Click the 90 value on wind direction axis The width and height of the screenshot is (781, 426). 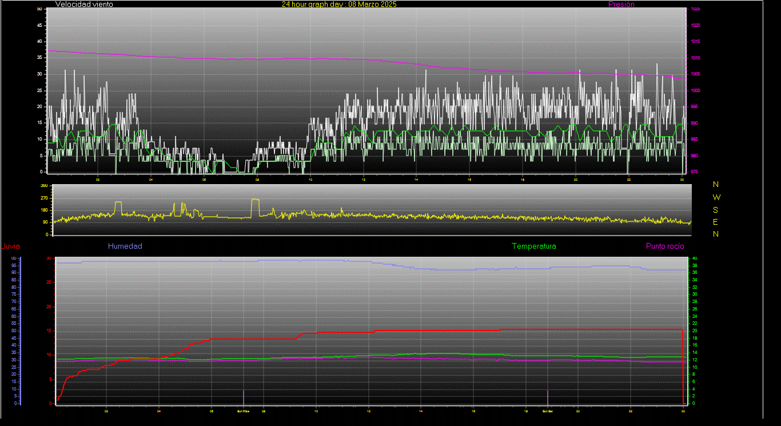[x=45, y=222]
